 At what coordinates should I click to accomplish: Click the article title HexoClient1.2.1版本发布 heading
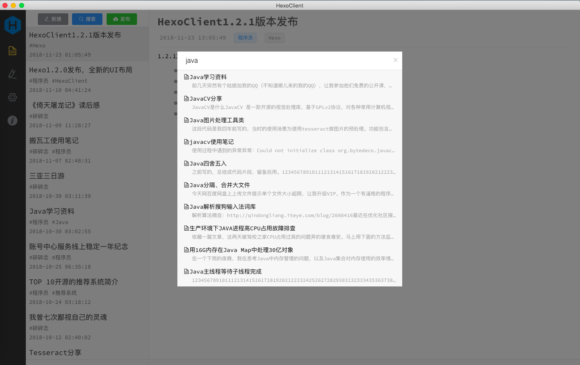(228, 22)
